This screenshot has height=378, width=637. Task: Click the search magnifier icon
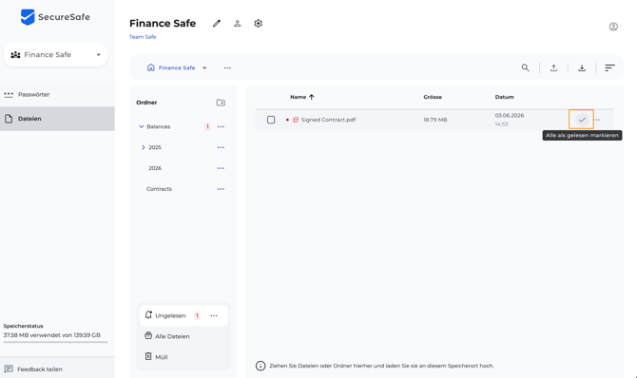click(x=525, y=67)
